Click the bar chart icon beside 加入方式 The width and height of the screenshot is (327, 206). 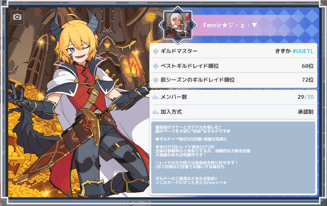(156, 112)
